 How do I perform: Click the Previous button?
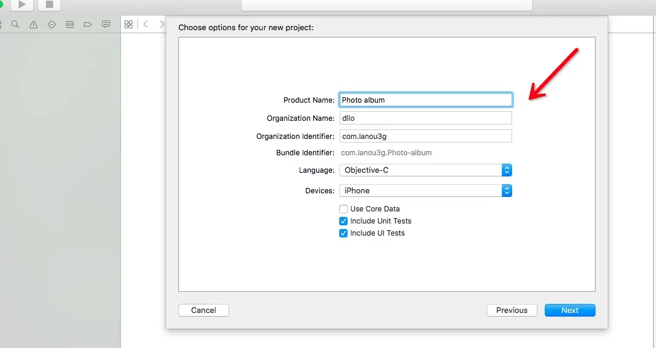(x=511, y=311)
